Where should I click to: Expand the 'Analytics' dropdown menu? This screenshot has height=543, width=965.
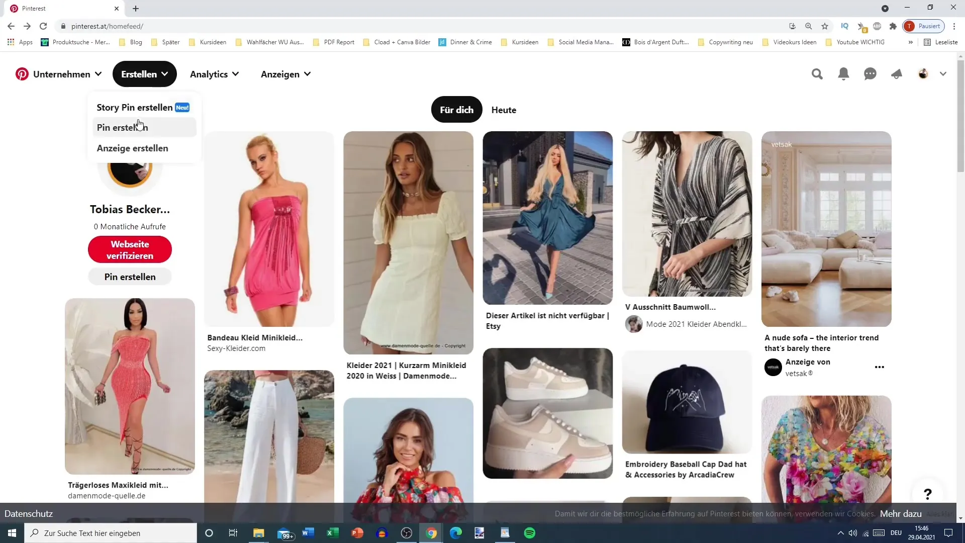click(214, 74)
